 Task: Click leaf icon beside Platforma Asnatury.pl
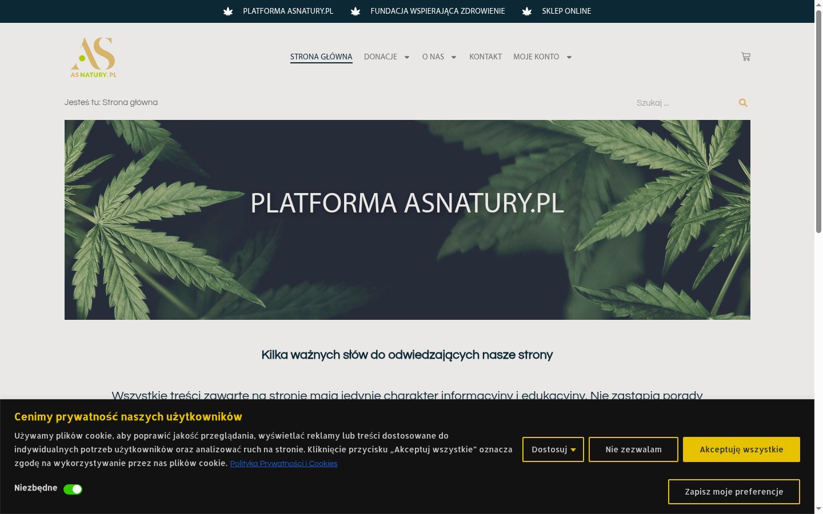228,11
